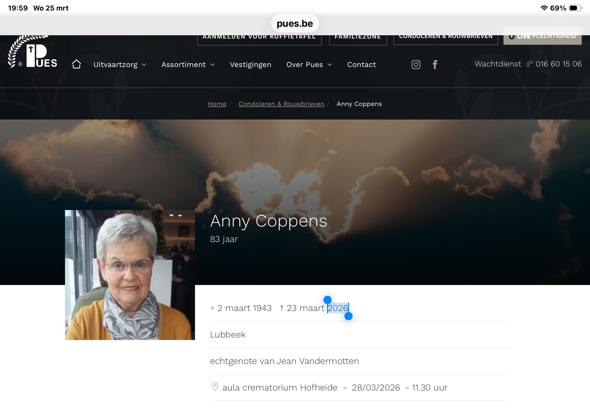Tap the lower text selection handle at 2026

point(348,316)
